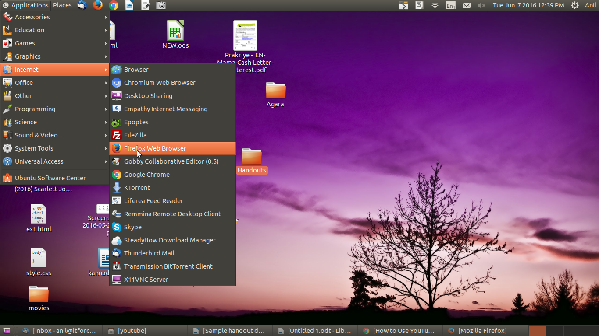Click the Wi-Fi network indicator

(435, 5)
